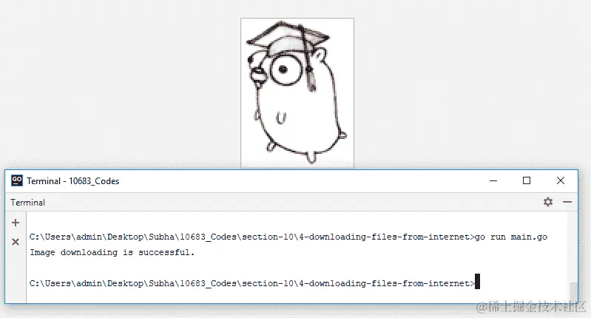
Task: Click the 'go run main.go' command text
Action: [511, 237]
